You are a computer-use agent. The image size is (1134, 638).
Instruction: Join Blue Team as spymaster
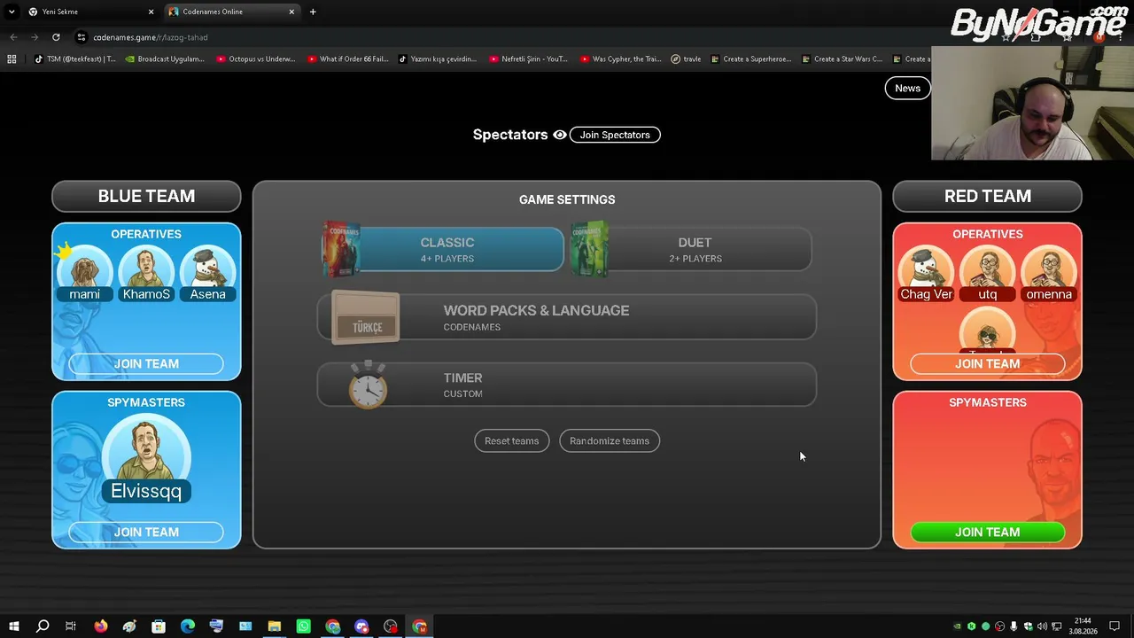tap(146, 532)
